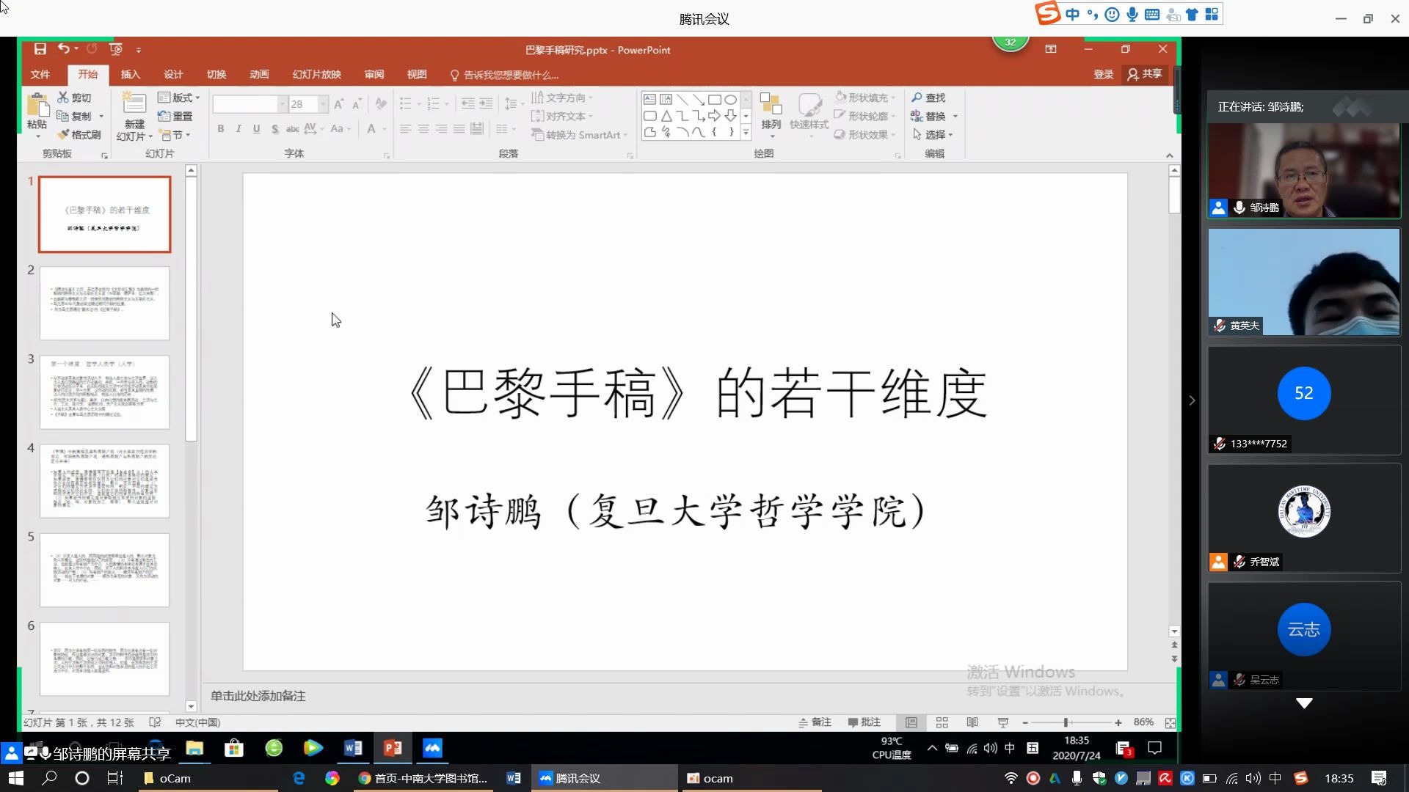The width and height of the screenshot is (1409, 792).
Task: Open PowerPoint from the meeting's shared taskbar
Action: coord(393,748)
